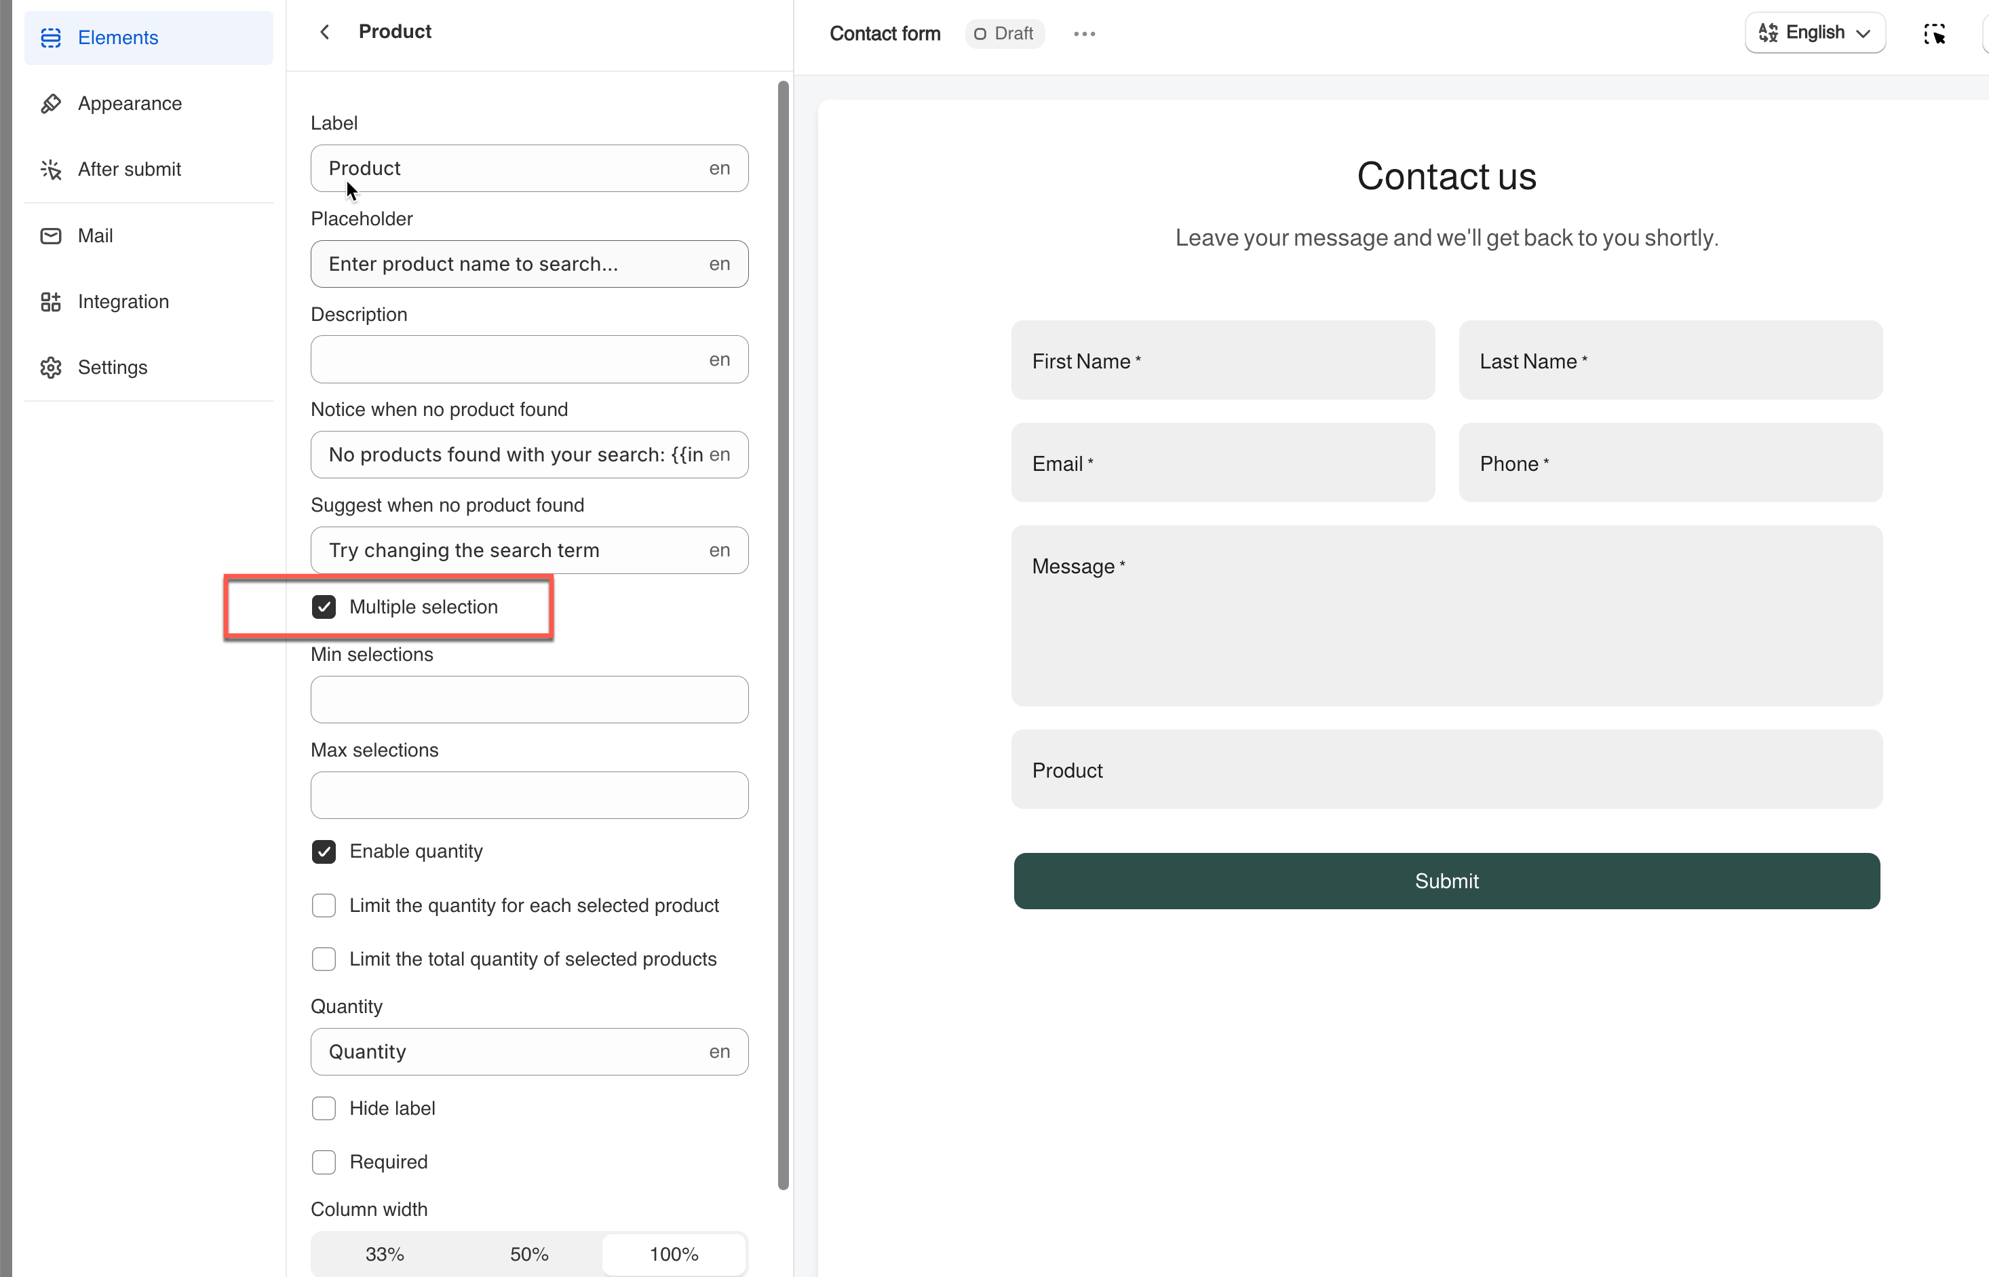Open the three-dots more options menu

tap(1083, 34)
